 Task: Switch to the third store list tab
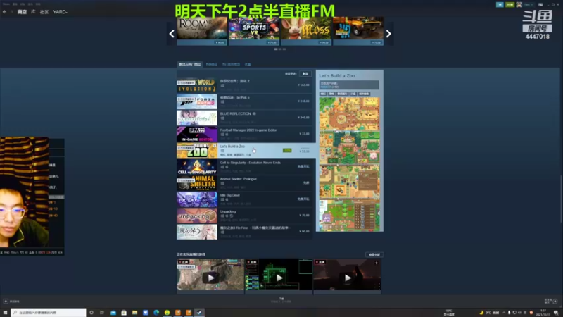click(x=231, y=64)
